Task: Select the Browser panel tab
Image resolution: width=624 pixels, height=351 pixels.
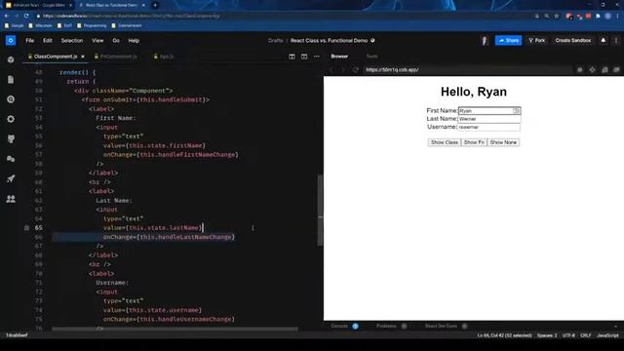Action: [339, 57]
